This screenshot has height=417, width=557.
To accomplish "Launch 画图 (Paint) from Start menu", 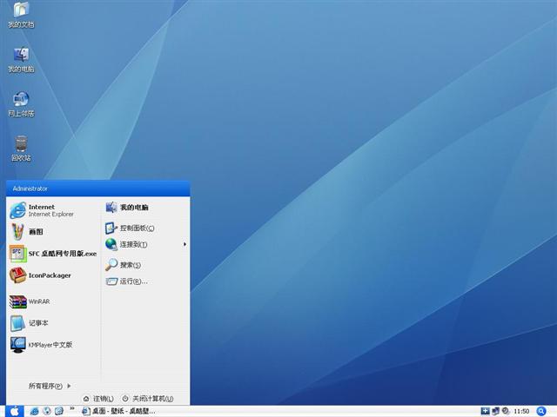I will [x=35, y=232].
